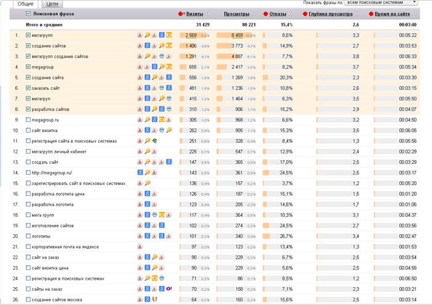The height and width of the screenshot is (305, 432).
Task: Click the magnifier icon in сайт на заказ row
Action: click(154, 257)
